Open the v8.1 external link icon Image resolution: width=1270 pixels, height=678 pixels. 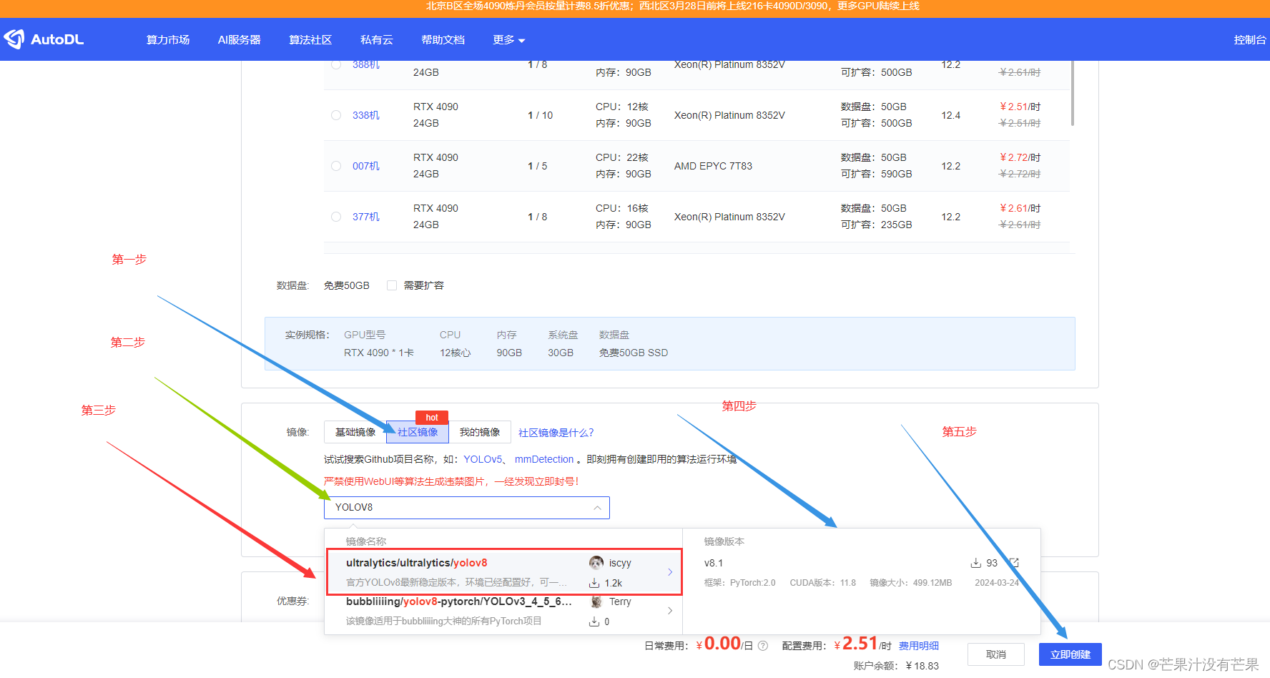pos(1013,563)
